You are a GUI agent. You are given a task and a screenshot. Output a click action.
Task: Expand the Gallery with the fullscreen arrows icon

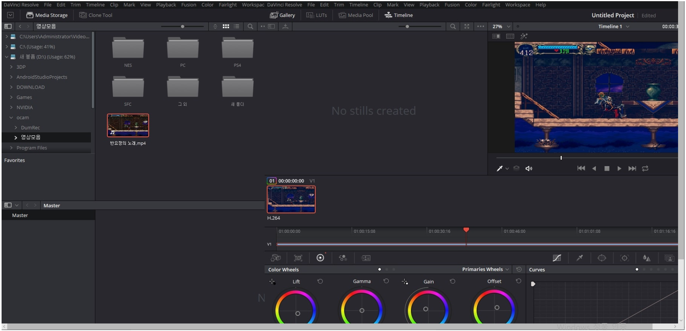467,26
